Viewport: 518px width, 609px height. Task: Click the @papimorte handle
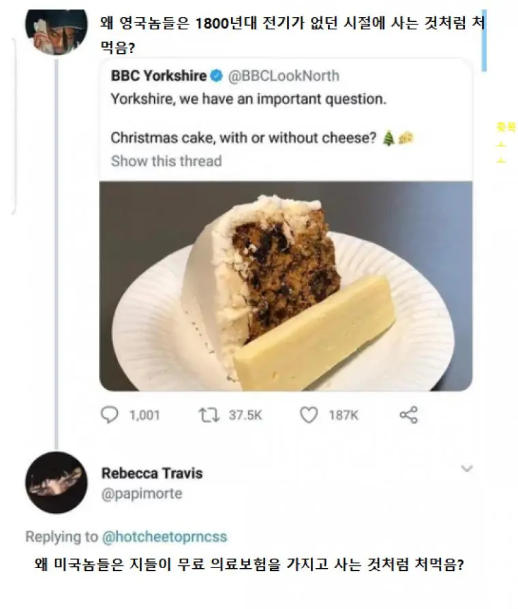point(142,493)
